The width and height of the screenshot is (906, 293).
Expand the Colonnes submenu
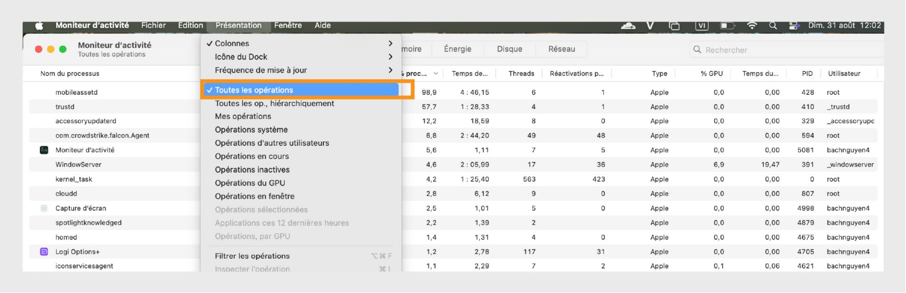[301, 43]
